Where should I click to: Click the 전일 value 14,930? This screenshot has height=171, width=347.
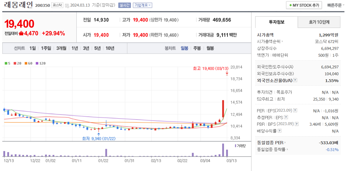(x=101, y=20)
